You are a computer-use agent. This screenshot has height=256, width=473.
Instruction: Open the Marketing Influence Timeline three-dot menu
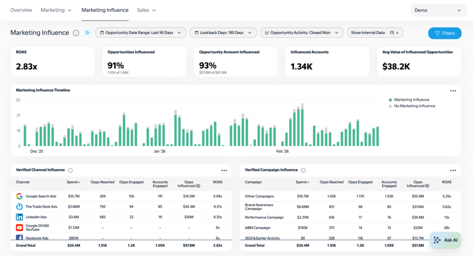(453, 90)
